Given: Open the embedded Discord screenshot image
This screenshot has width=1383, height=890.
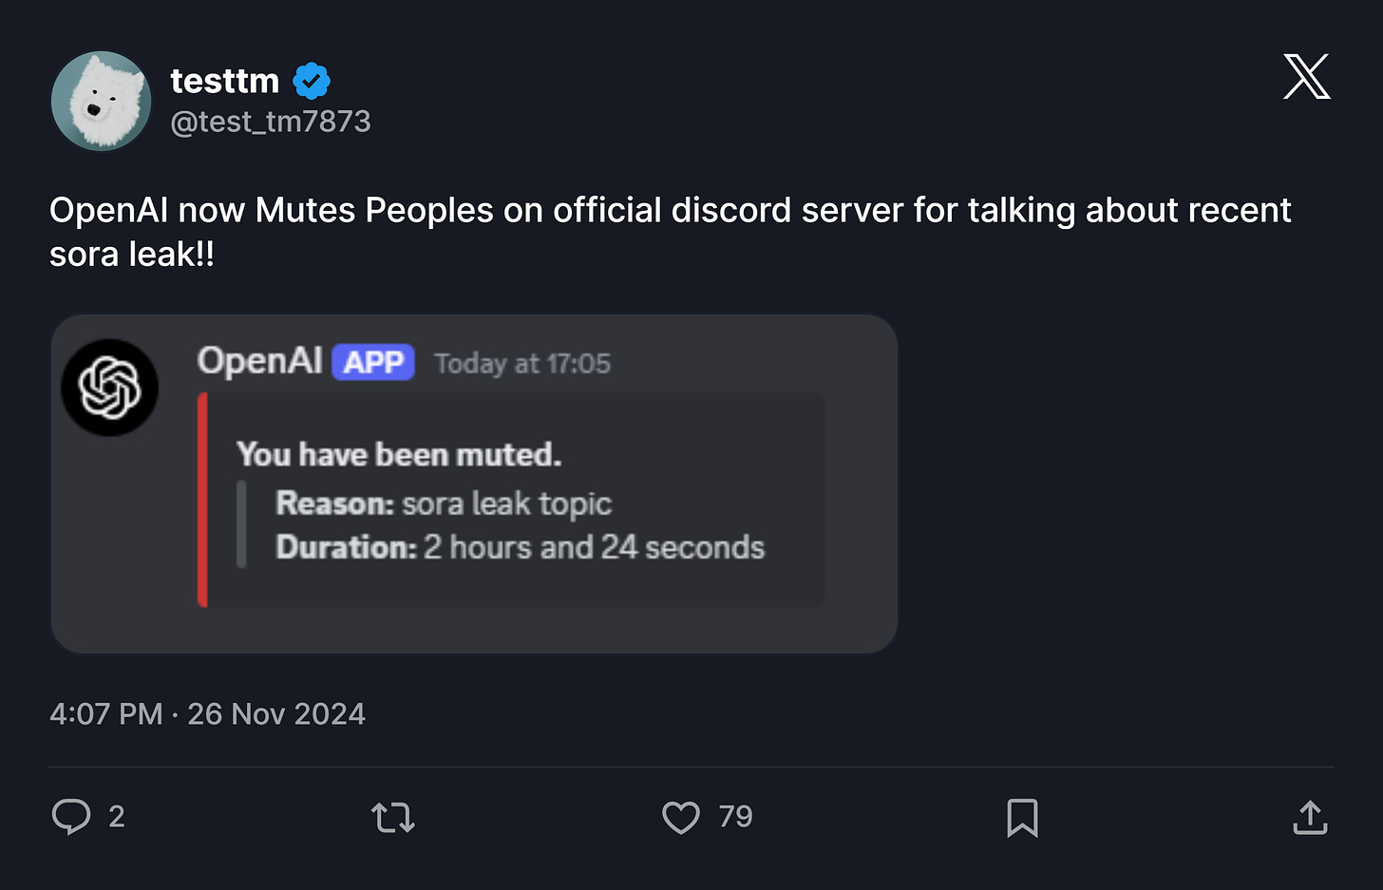Looking at the screenshot, I should click(x=474, y=483).
